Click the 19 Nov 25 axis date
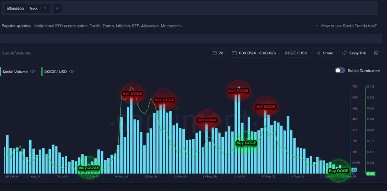Viewport: 387px width, 191px height. click(x=298, y=177)
